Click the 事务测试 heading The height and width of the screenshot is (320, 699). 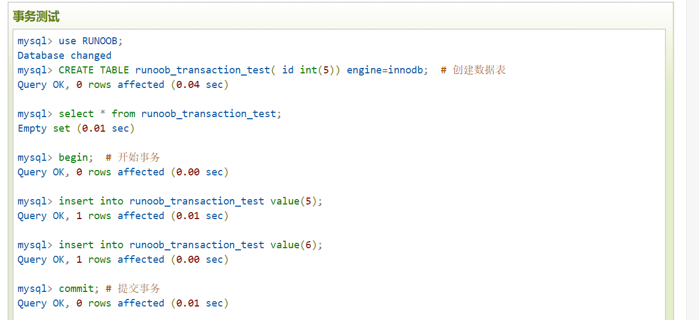(36, 17)
